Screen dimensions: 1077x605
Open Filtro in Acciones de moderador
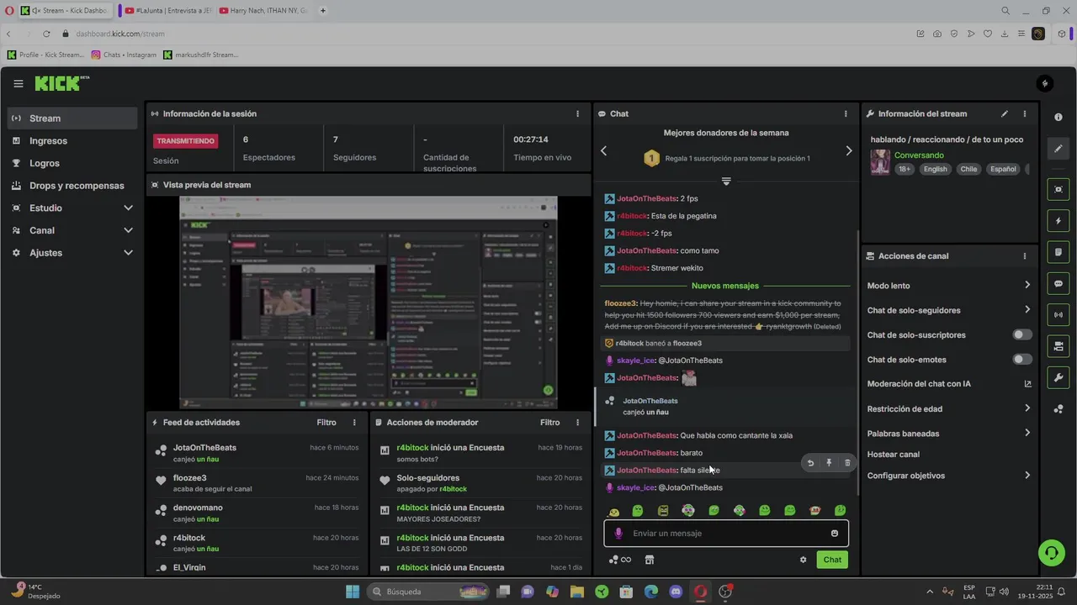tap(549, 423)
